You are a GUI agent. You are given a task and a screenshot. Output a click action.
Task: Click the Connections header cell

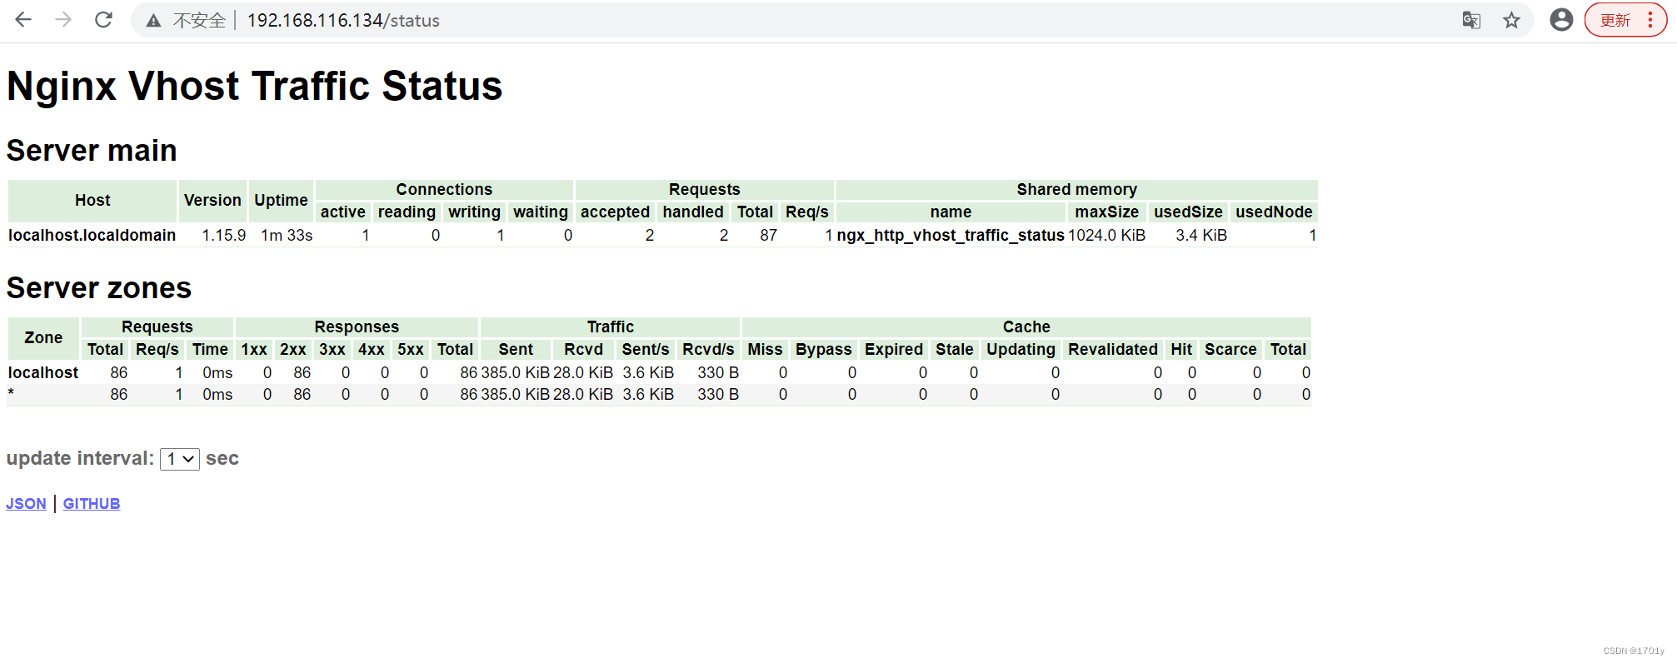pos(444,189)
